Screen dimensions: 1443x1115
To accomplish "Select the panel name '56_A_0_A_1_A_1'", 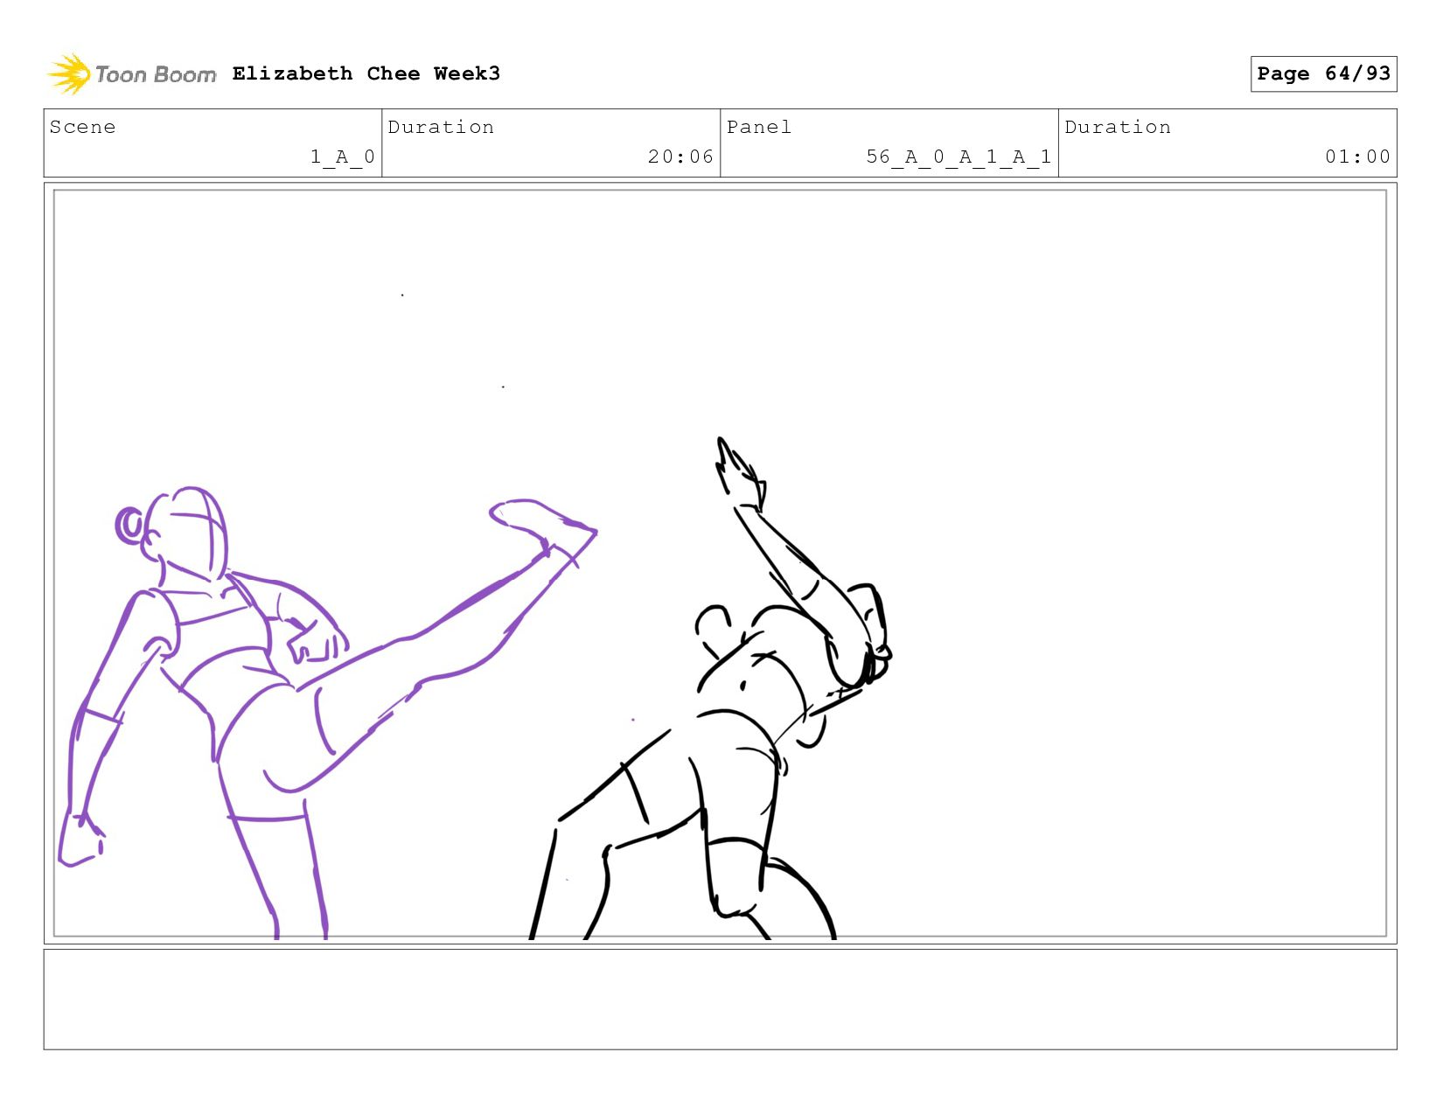I will pos(959,157).
